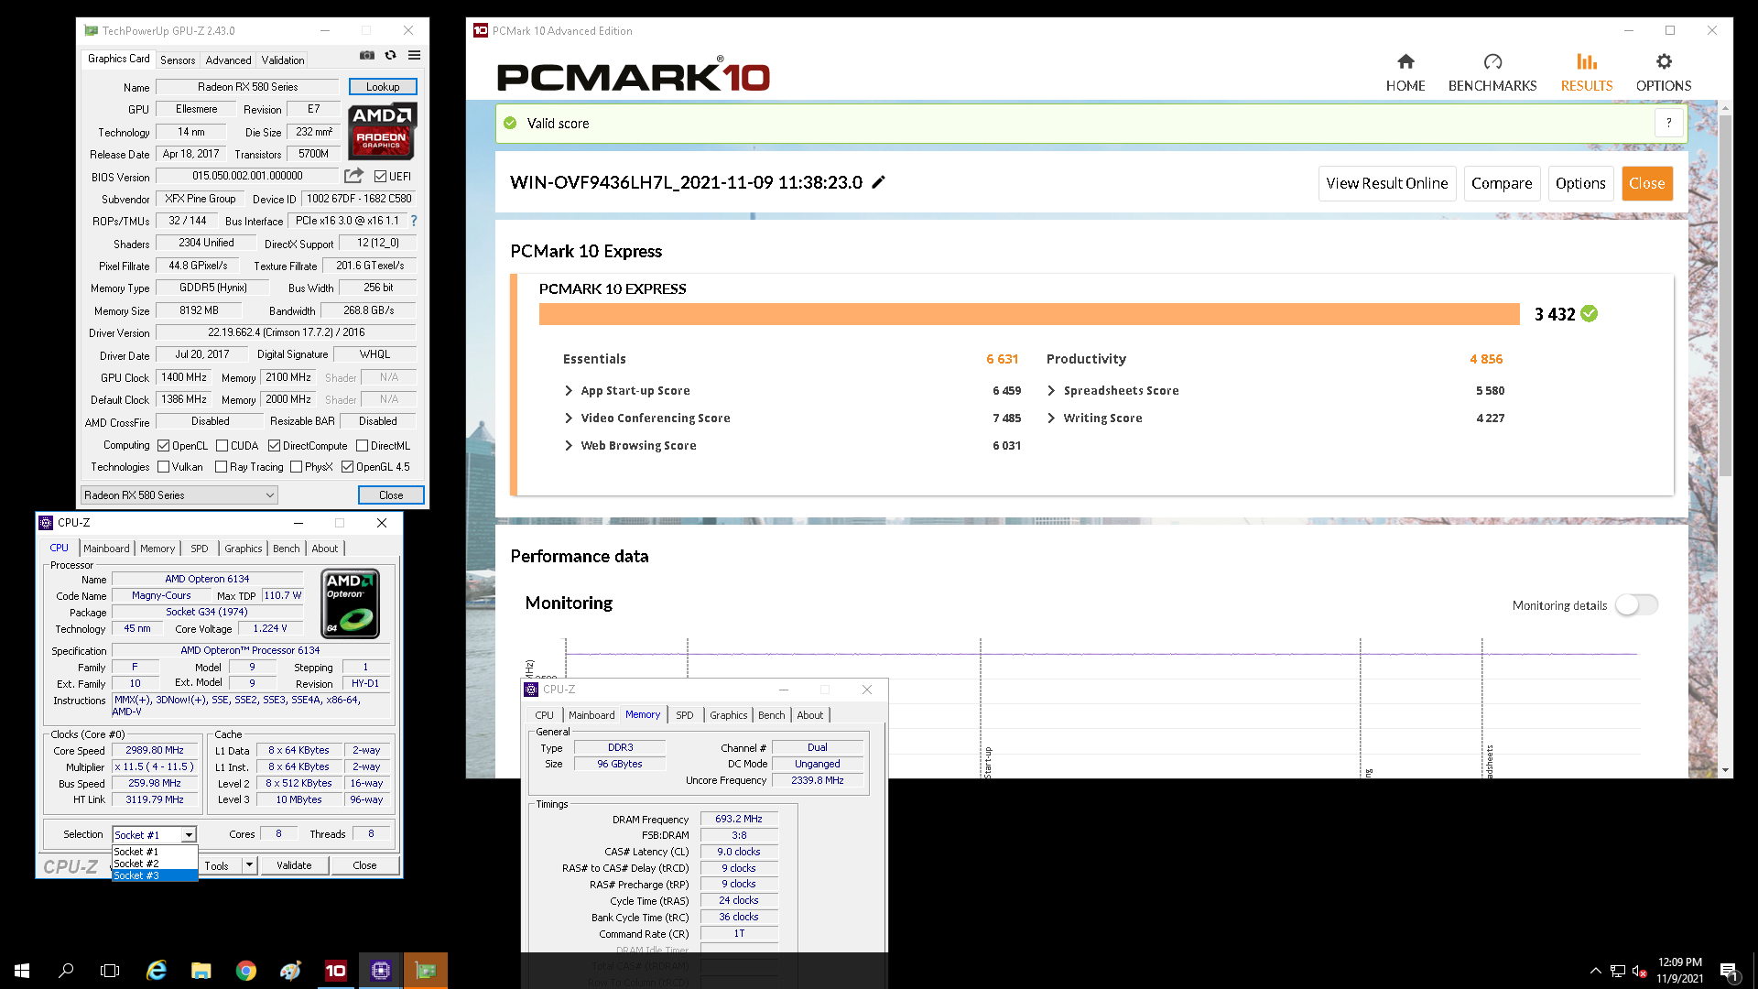
Task: Click the AMD Radeon Graphics logo
Action: coord(384,130)
